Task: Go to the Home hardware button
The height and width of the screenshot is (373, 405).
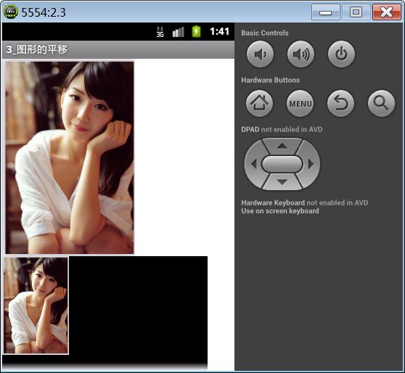Action: (259, 103)
